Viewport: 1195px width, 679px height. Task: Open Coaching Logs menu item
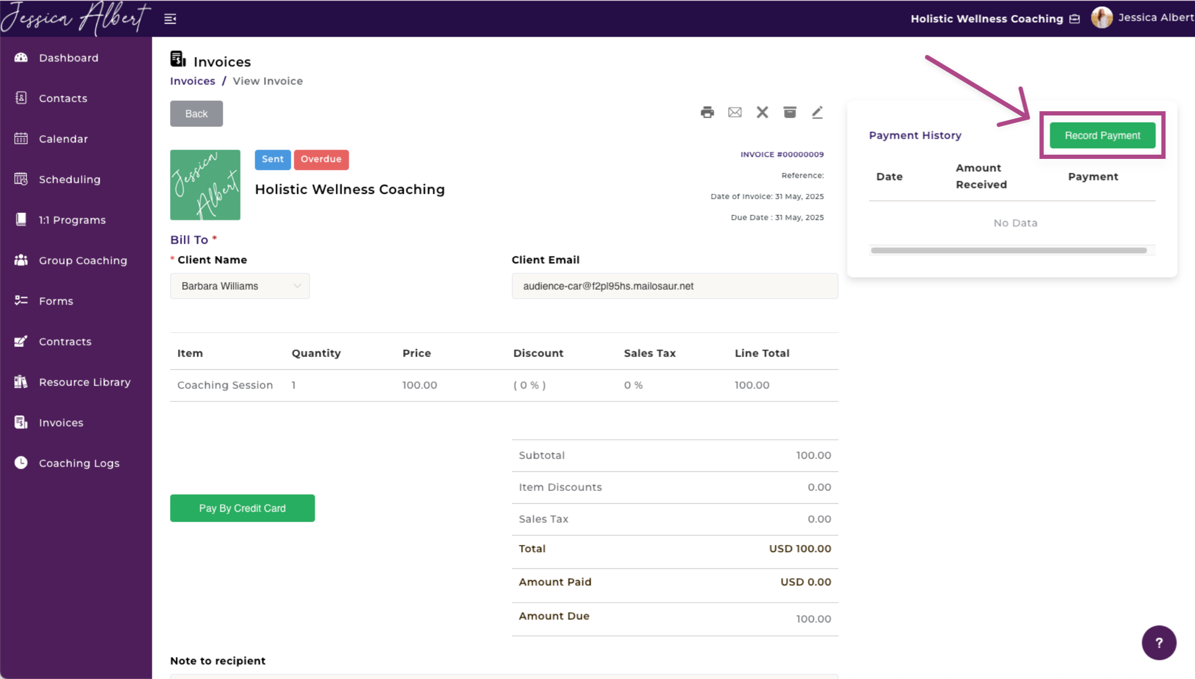coord(79,463)
